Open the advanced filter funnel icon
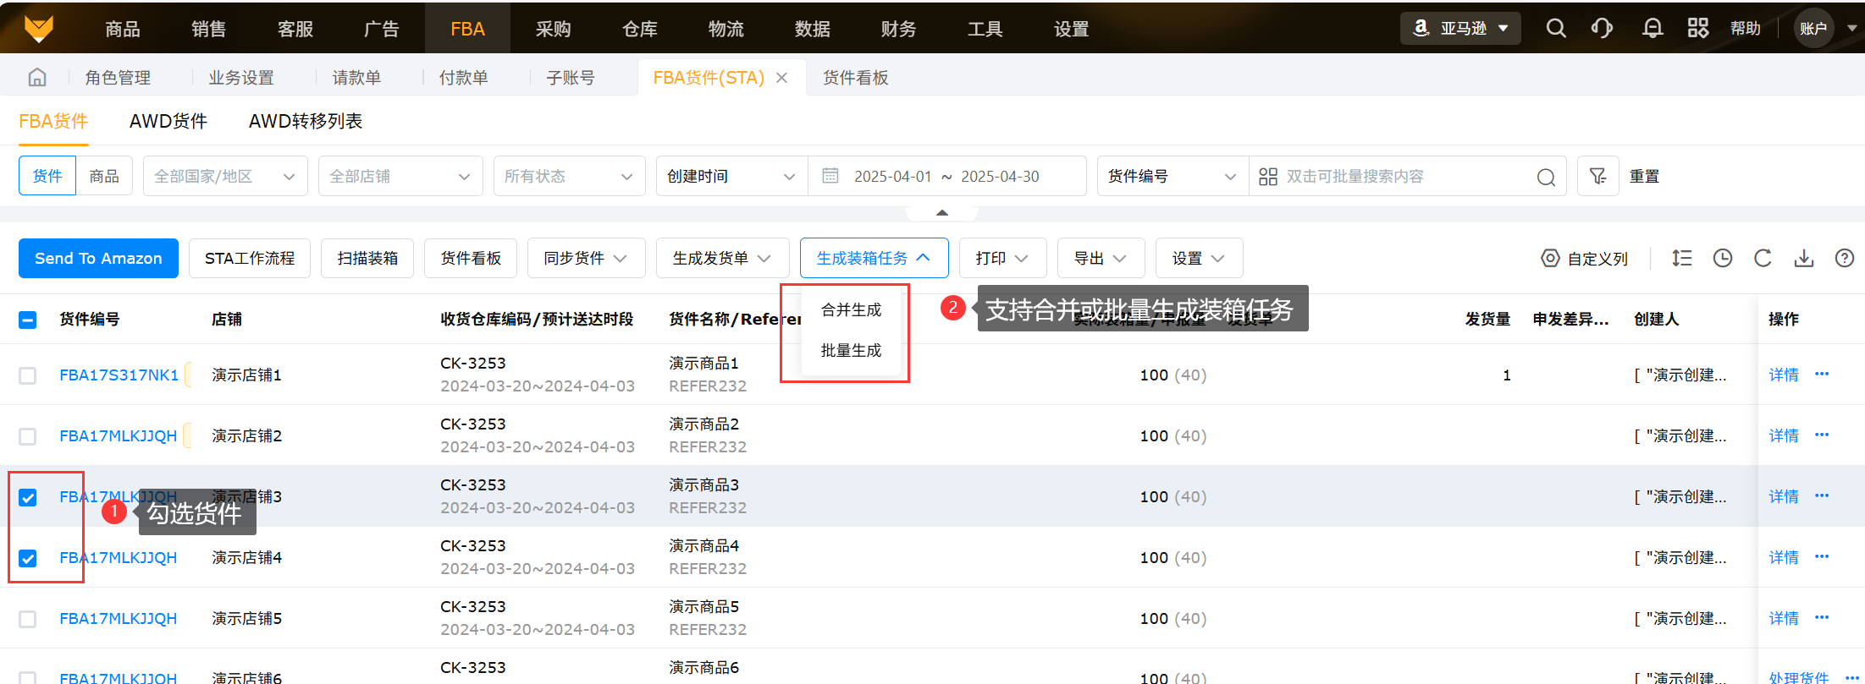The image size is (1865, 684). coord(1597,176)
